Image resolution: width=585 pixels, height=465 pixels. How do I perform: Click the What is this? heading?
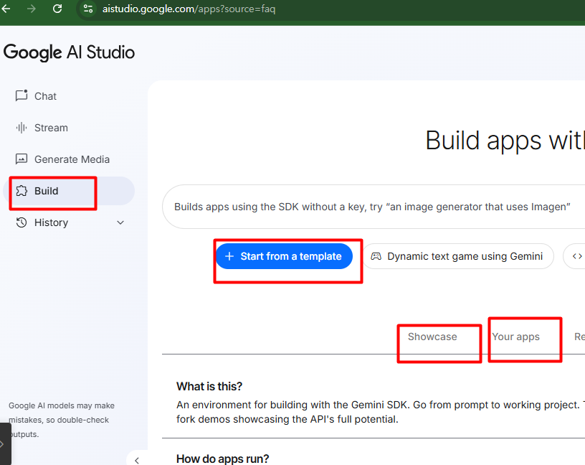(x=209, y=386)
